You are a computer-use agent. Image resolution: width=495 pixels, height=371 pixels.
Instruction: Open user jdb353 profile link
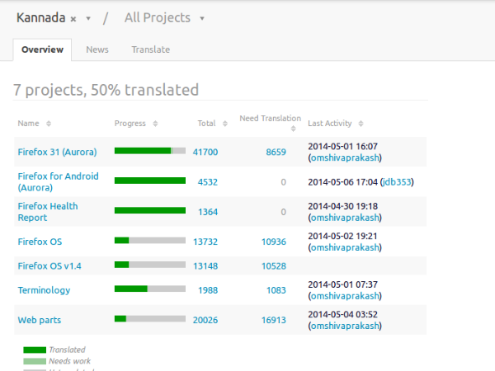[x=397, y=182]
